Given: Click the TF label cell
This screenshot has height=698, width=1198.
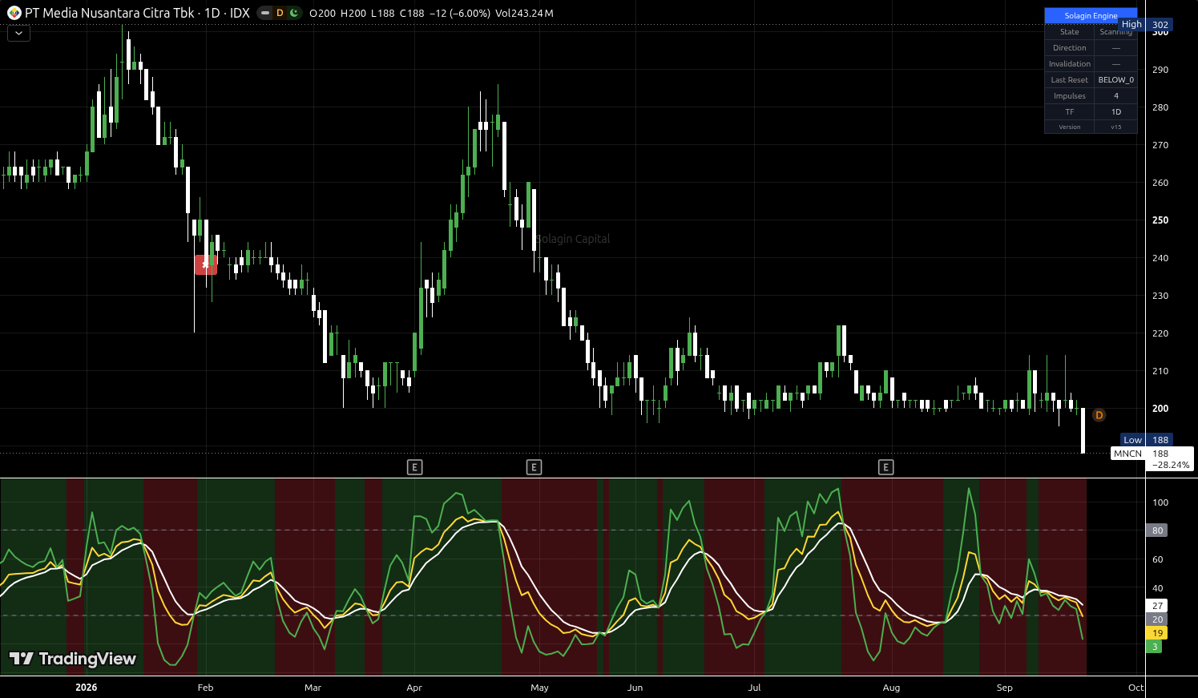Looking at the screenshot, I should point(1069,112).
